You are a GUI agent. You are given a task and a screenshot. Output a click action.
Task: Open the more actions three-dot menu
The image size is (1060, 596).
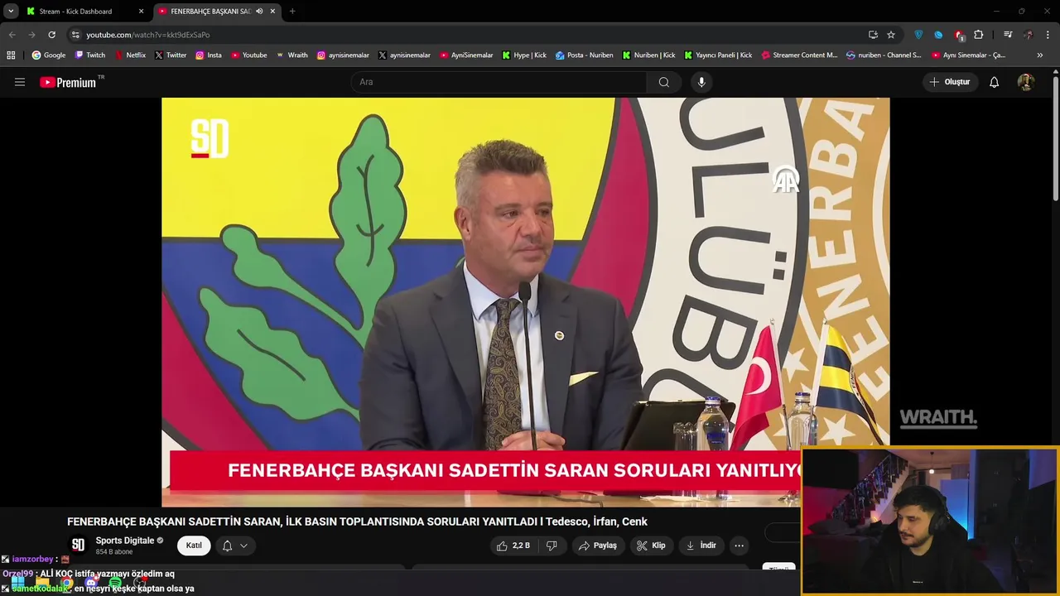click(739, 546)
